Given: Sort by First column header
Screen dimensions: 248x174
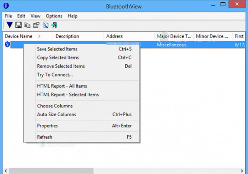Looking at the screenshot, I should click(239, 36).
